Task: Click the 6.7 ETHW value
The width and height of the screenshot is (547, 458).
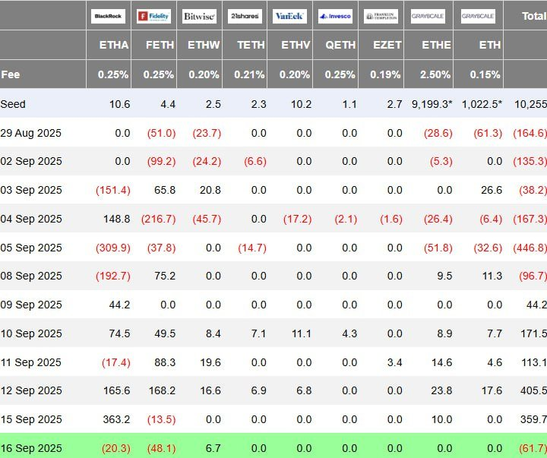Action: [x=213, y=448]
